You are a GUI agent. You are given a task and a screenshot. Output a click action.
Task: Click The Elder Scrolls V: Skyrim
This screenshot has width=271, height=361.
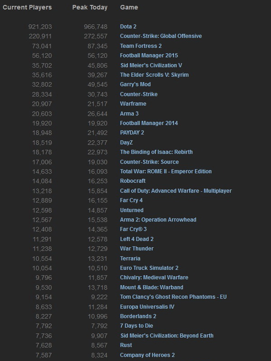tap(154, 75)
